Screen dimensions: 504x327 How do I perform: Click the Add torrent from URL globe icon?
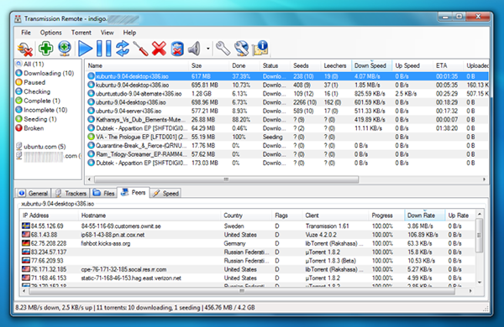(65, 49)
